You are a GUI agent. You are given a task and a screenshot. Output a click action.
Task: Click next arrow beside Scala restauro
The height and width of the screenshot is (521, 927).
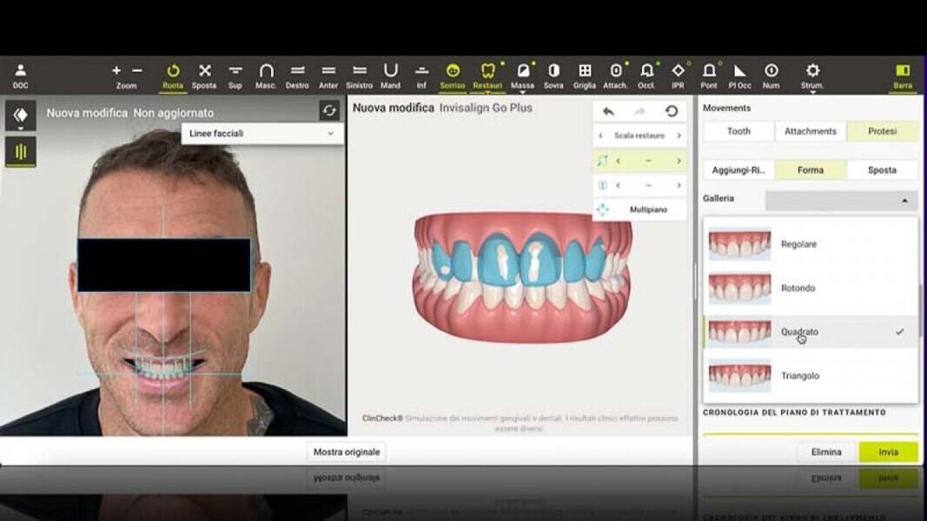(679, 135)
